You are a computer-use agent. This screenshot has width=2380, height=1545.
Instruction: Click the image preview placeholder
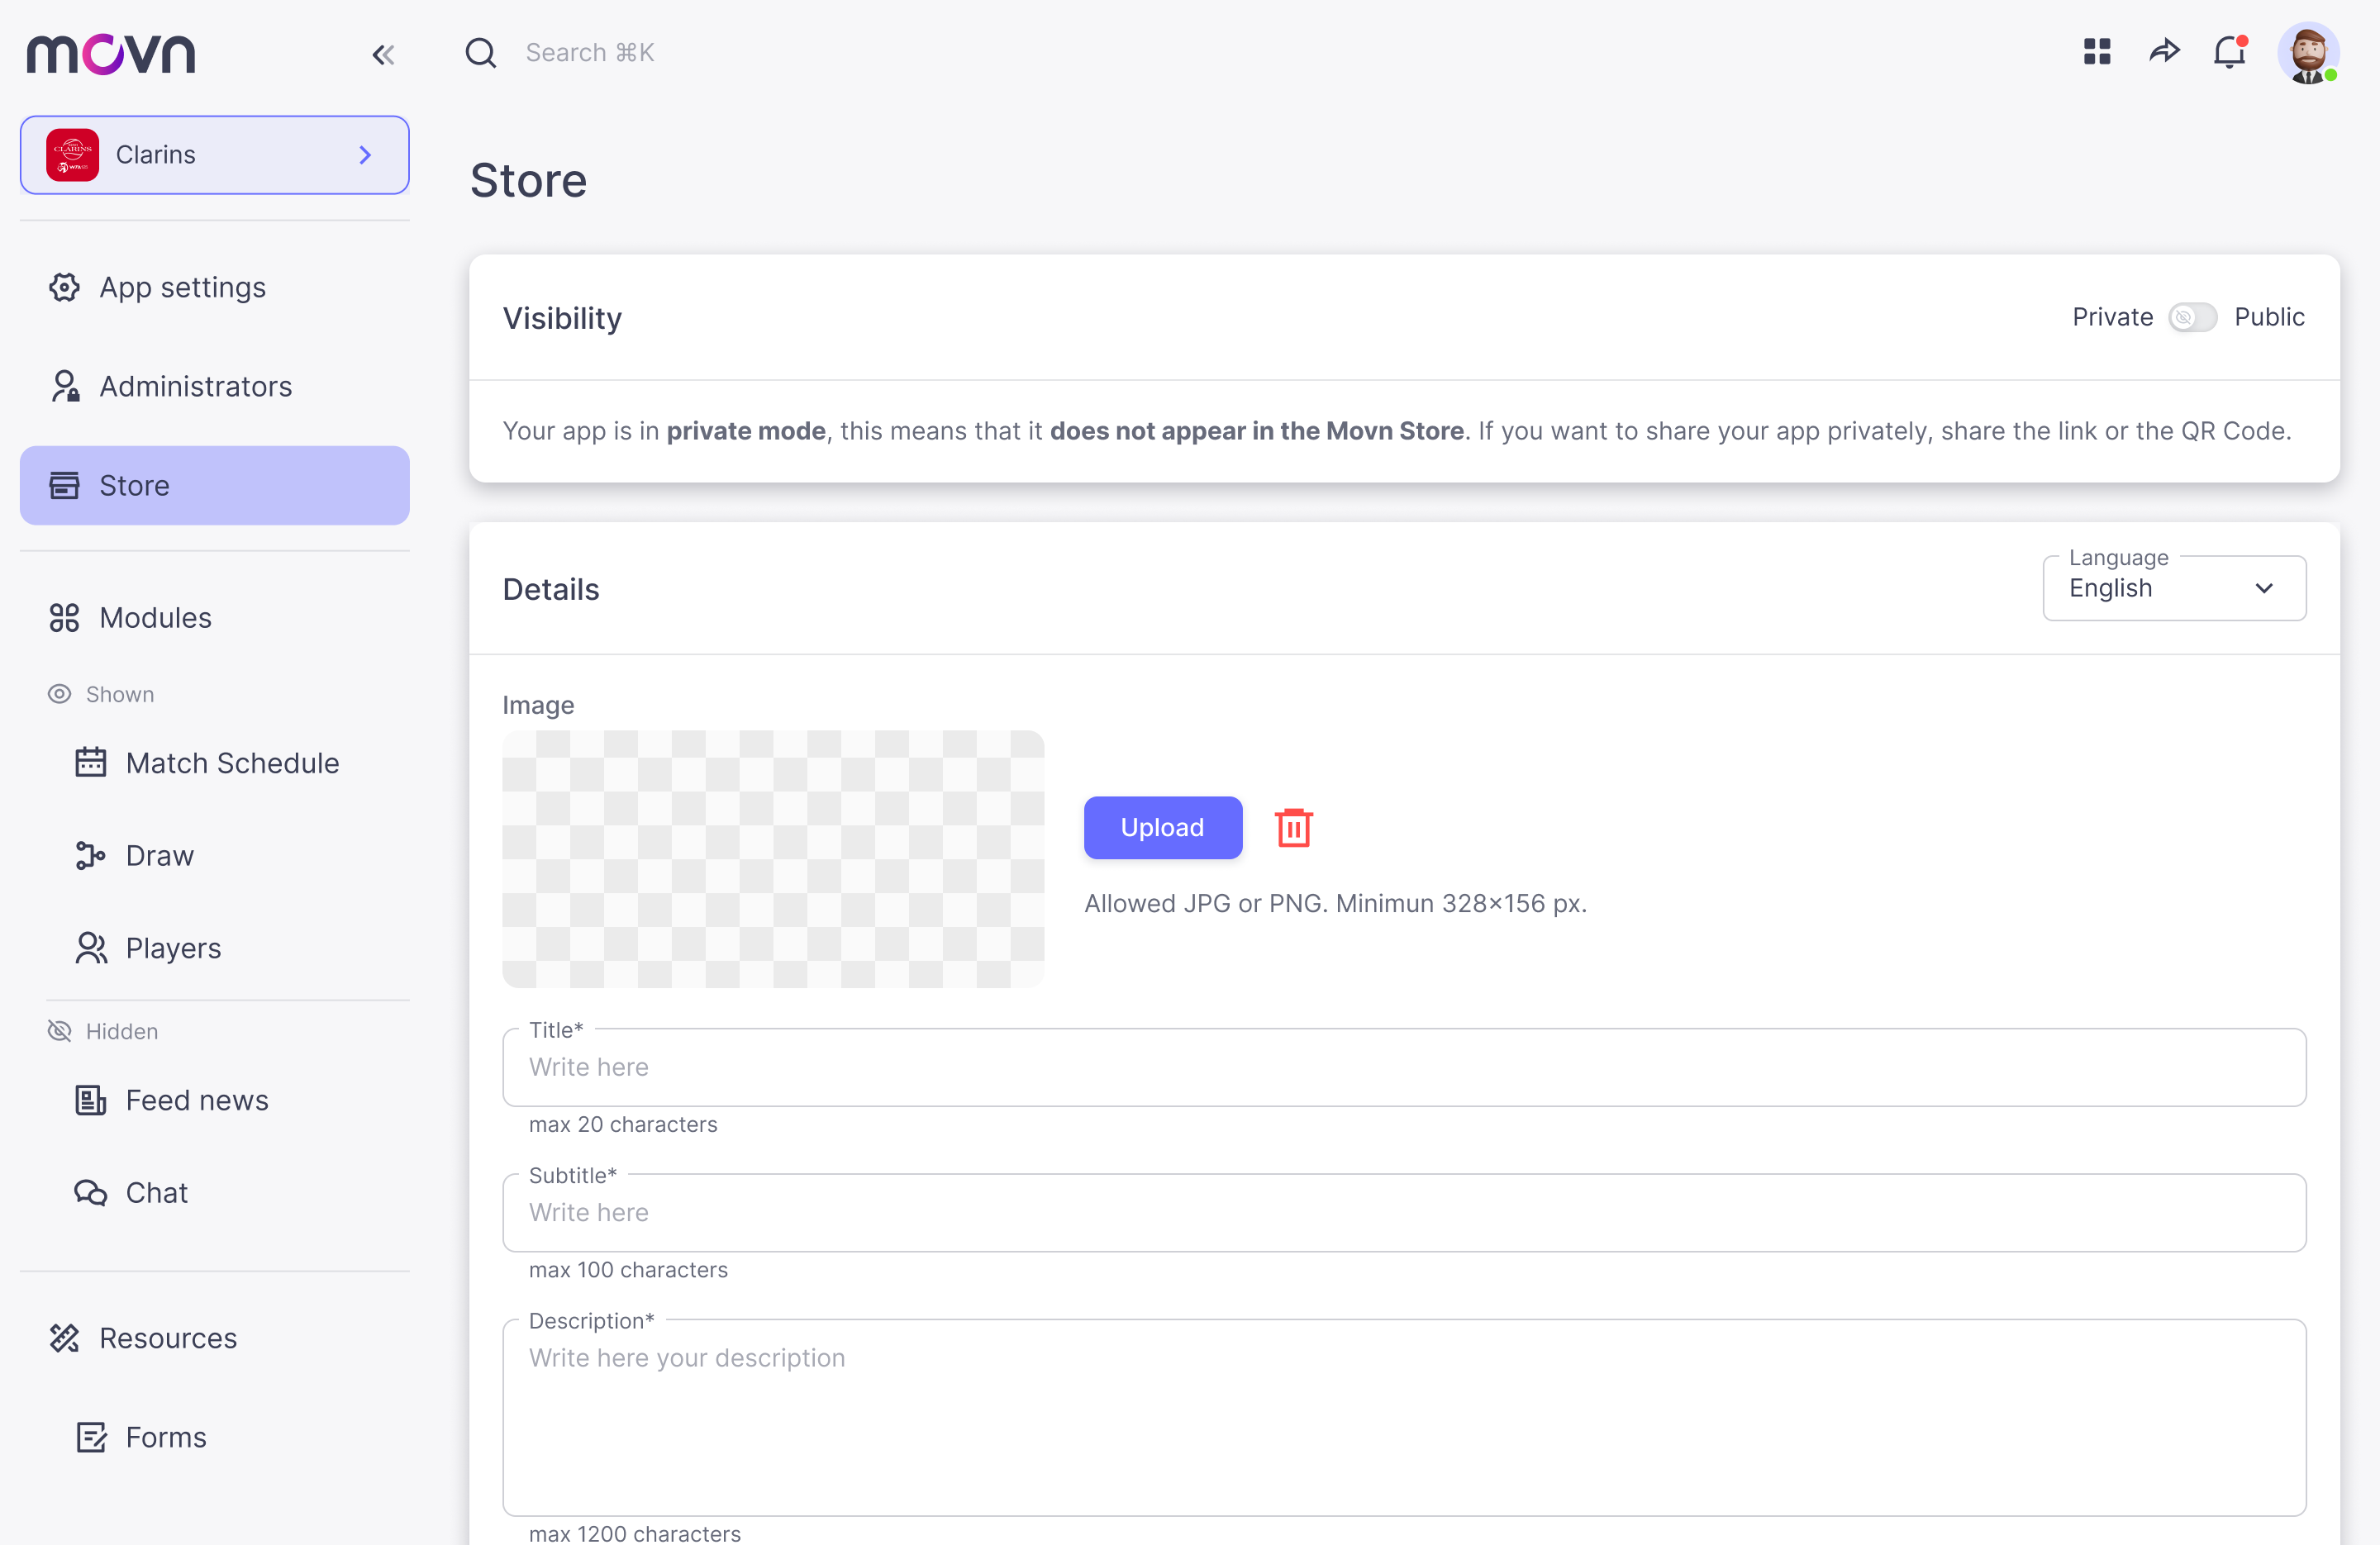[773, 858]
